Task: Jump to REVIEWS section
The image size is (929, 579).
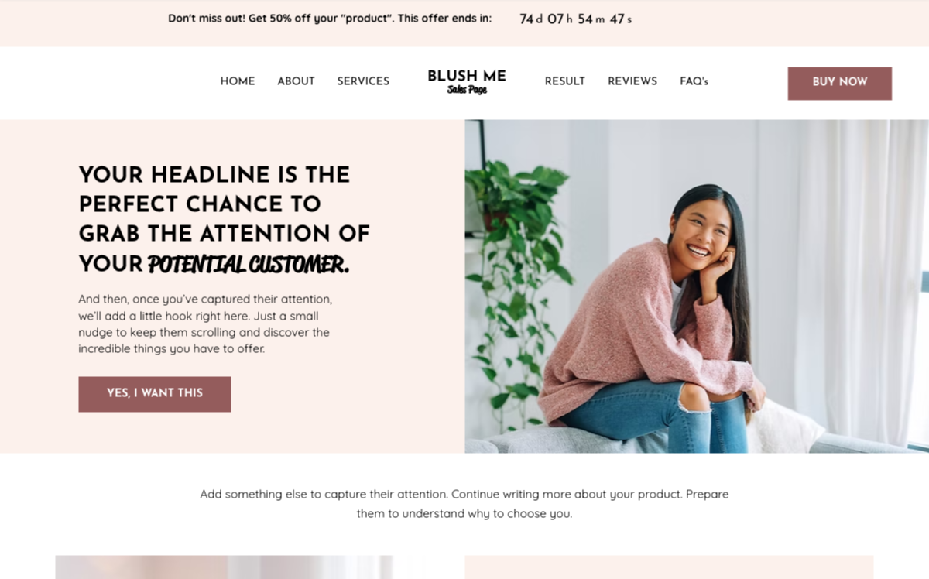Action: (x=632, y=81)
